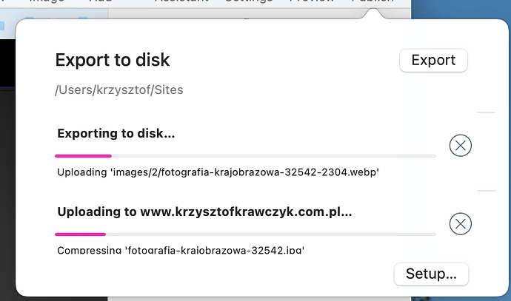Click the "Export to disk" heading

coord(113,60)
